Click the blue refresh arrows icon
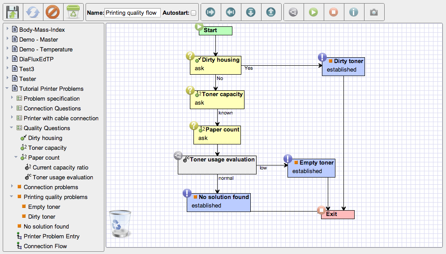Screen dimensions: 446x254 (33, 12)
